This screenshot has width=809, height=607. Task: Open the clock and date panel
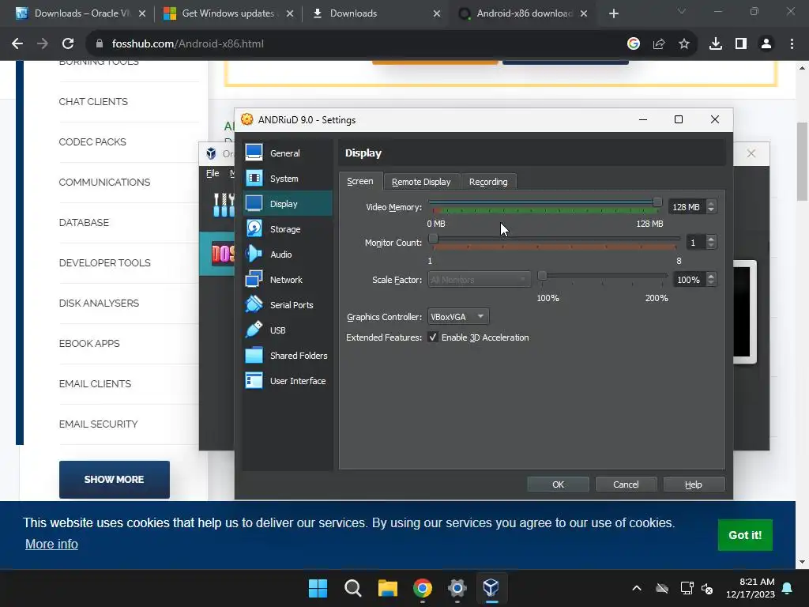click(x=751, y=588)
